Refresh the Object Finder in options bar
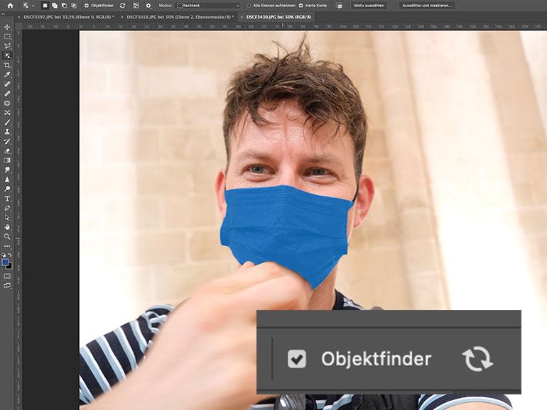The height and width of the screenshot is (410, 547). click(122, 6)
